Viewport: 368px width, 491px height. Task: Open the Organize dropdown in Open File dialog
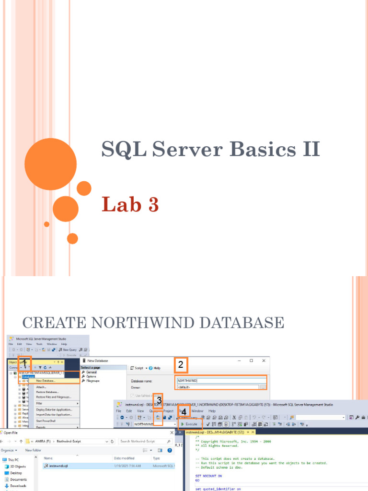click(9, 450)
